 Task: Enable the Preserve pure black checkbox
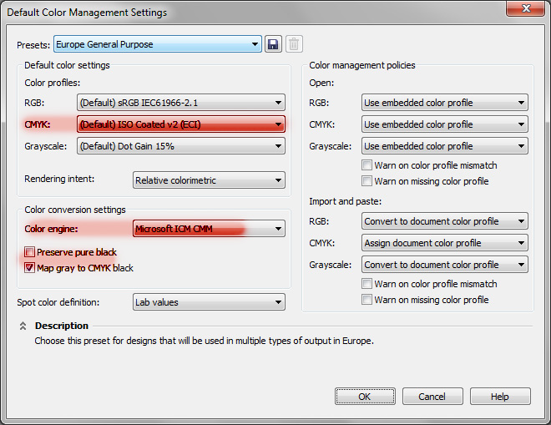[x=29, y=252]
